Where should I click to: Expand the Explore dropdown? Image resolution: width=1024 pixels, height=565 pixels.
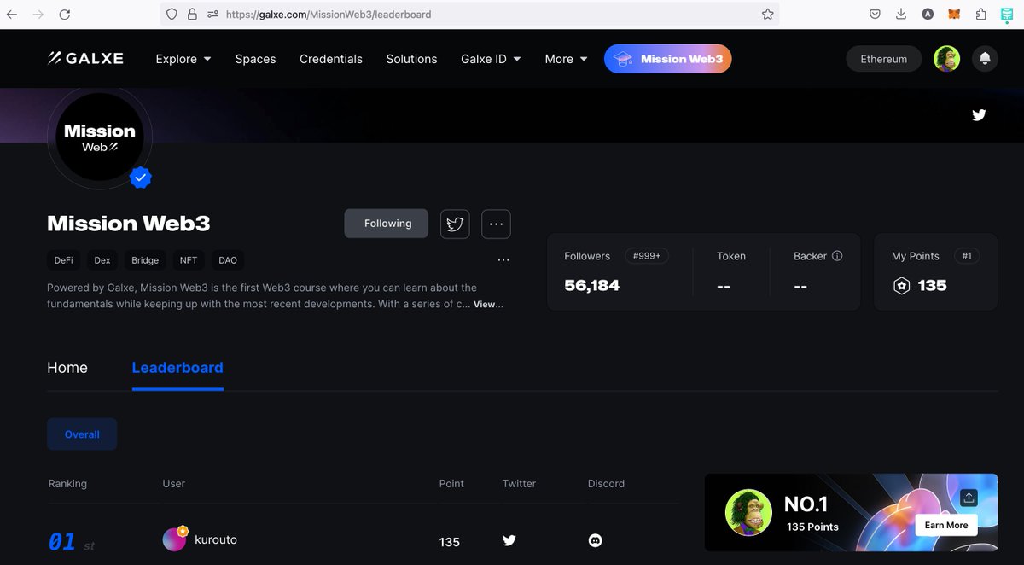point(183,59)
